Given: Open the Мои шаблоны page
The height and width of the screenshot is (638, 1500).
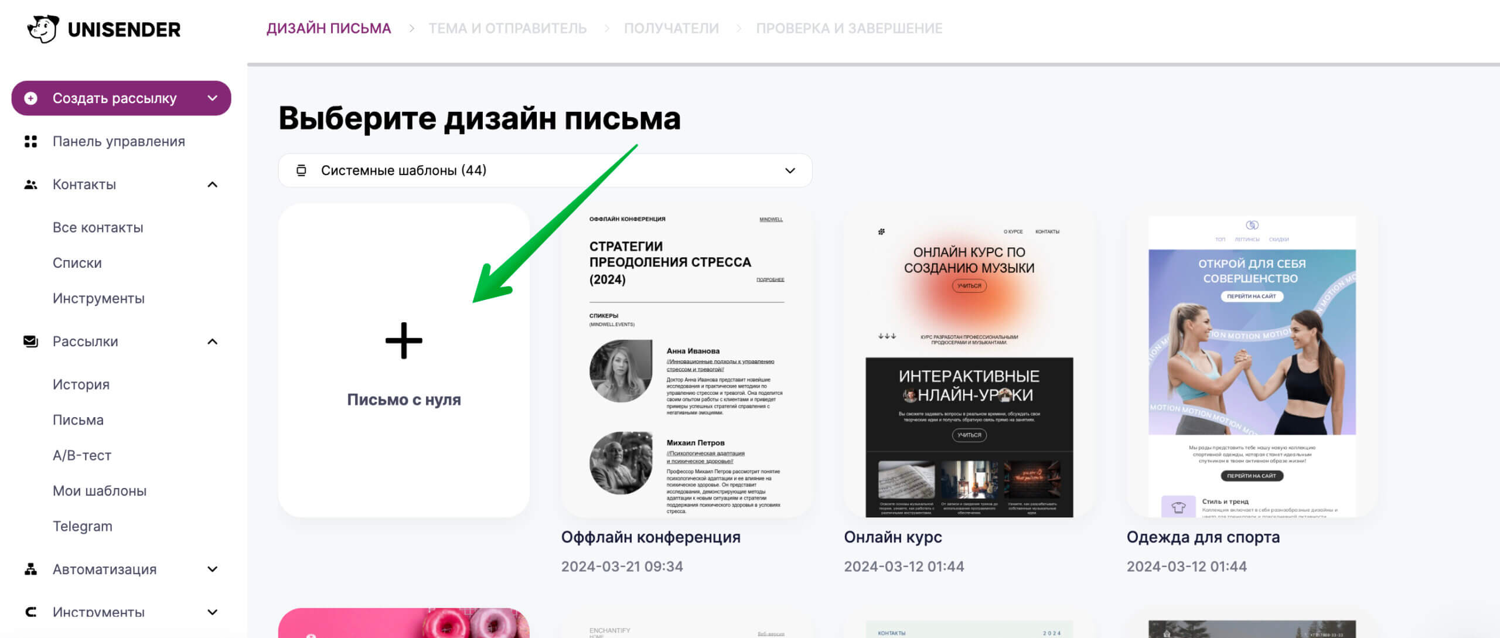Looking at the screenshot, I should 100,490.
